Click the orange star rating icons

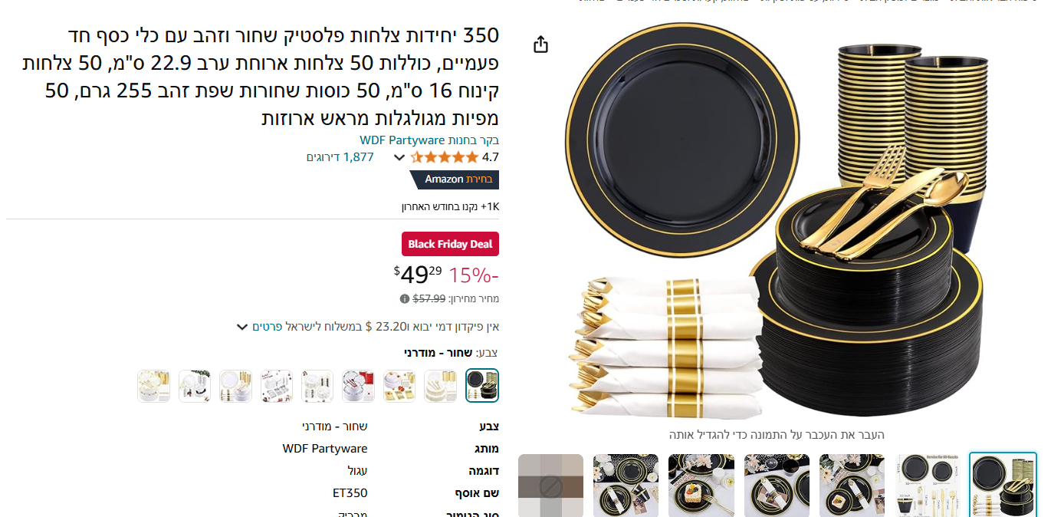(445, 157)
